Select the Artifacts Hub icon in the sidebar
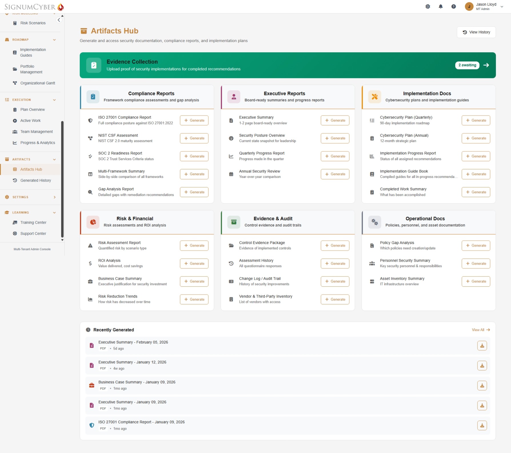 pyautogui.click(x=15, y=169)
